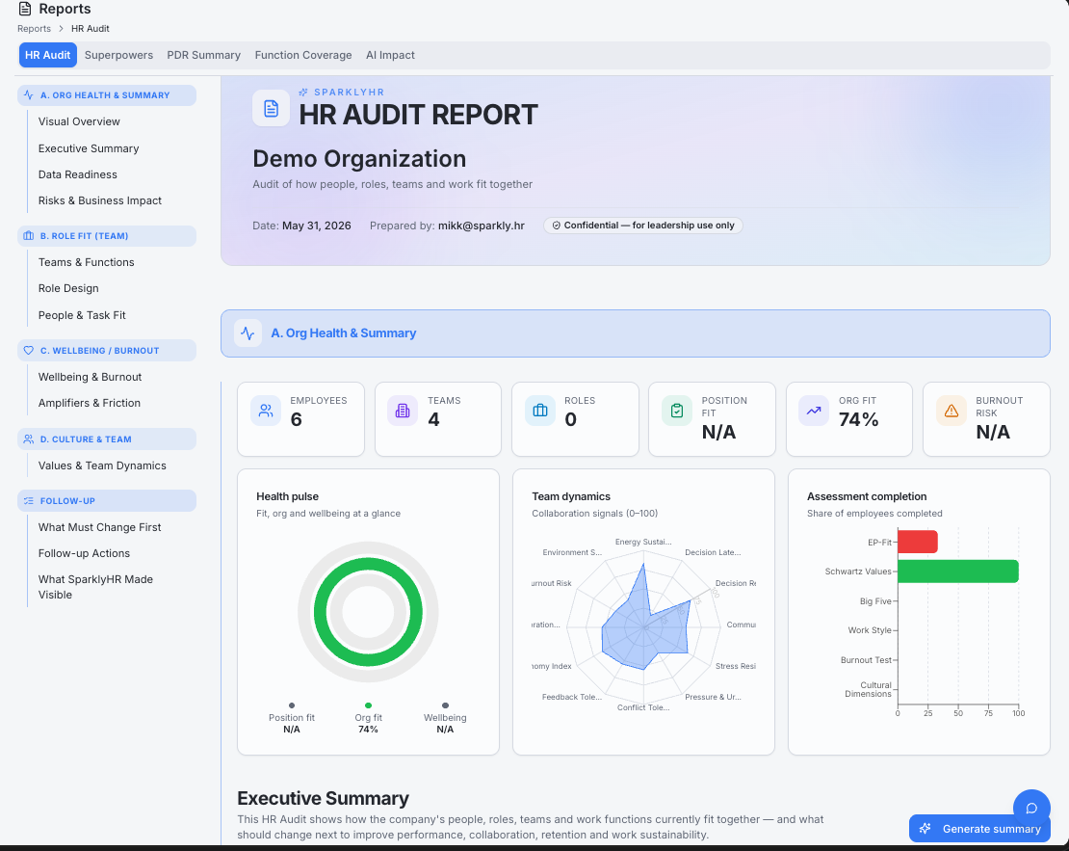Click the May 31, 2026 date text

316,226
